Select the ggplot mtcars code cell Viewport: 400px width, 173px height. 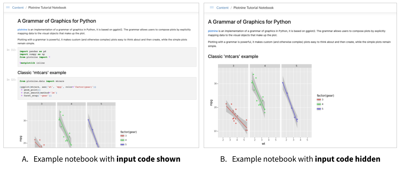107,88
